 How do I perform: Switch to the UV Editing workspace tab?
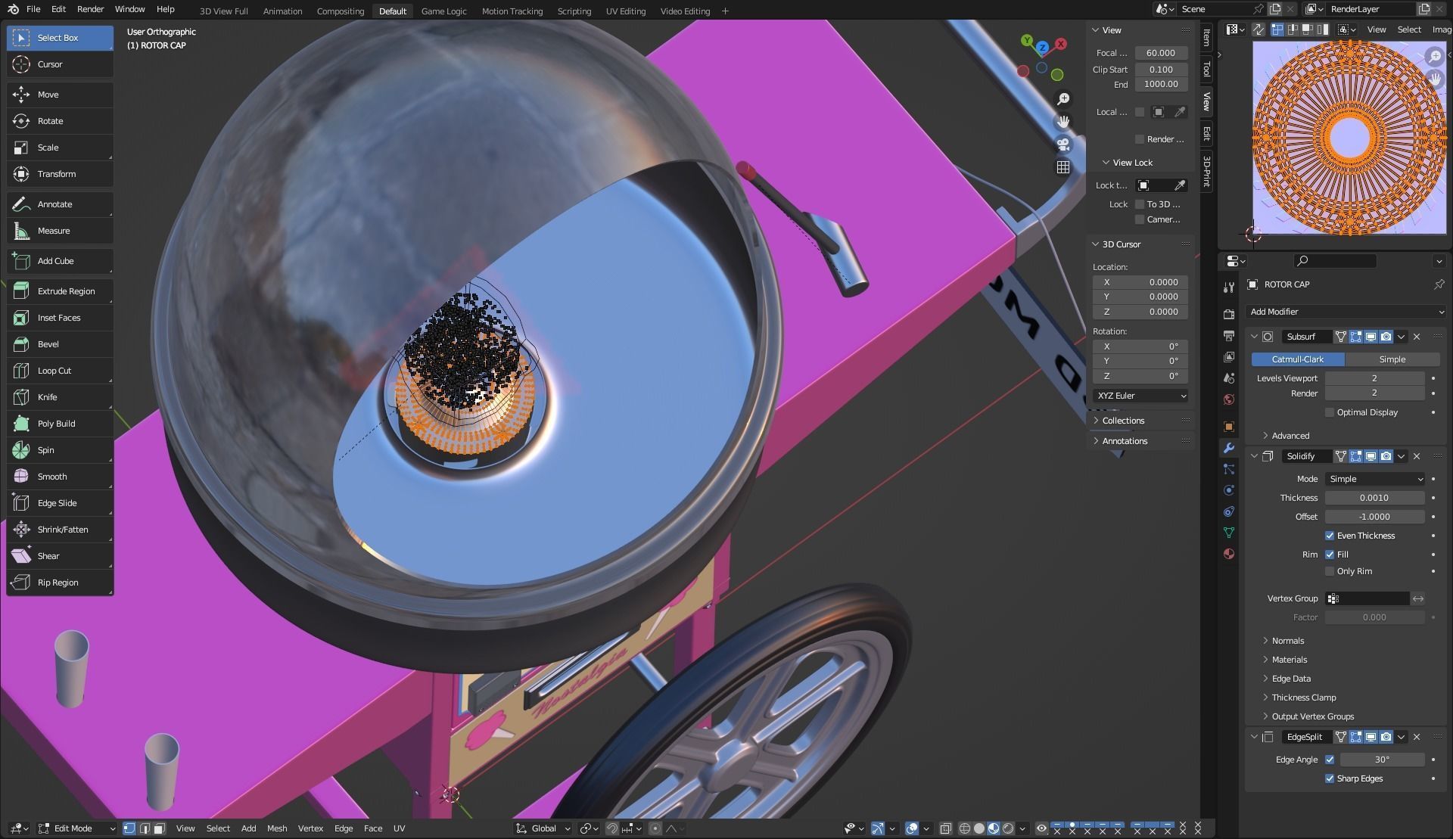click(x=626, y=11)
